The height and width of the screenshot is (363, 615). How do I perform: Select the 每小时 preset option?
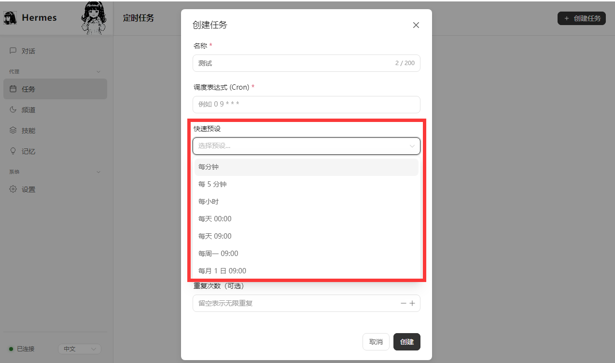307,202
